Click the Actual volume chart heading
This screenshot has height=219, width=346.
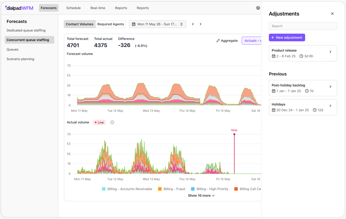click(x=78, y=122)
